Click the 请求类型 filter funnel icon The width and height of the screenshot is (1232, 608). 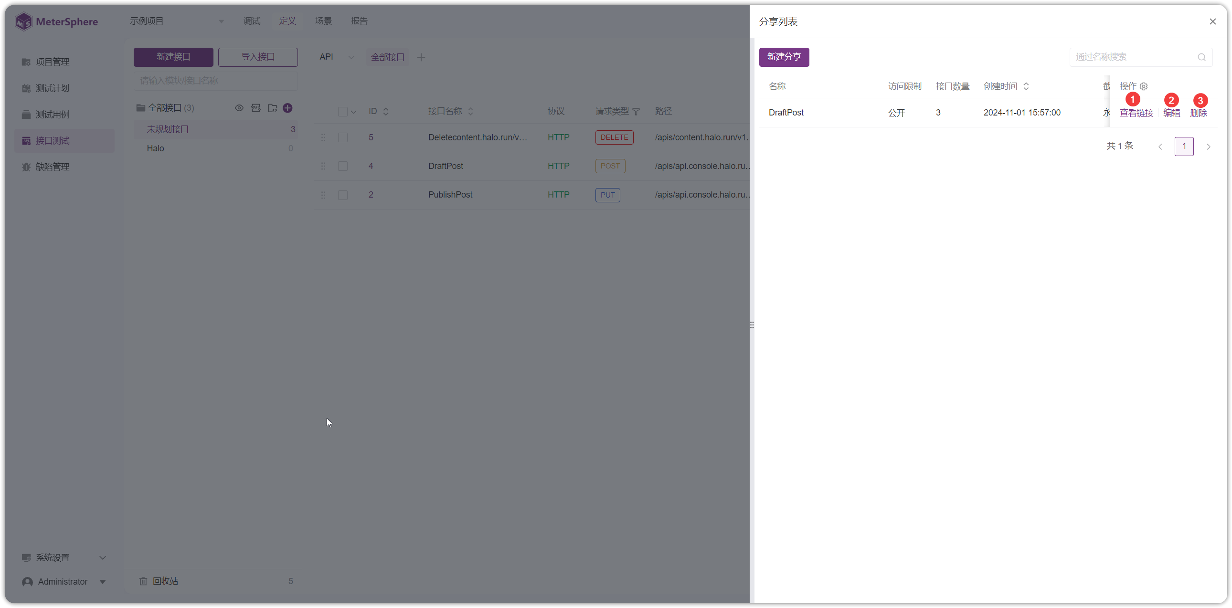pos(636,111)
